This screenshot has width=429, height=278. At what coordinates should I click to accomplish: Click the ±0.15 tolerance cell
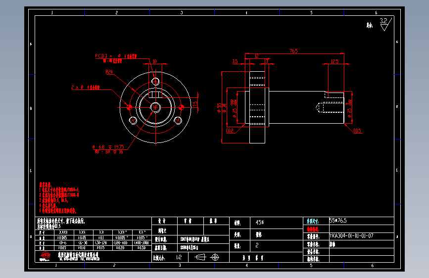coord(100,248)
